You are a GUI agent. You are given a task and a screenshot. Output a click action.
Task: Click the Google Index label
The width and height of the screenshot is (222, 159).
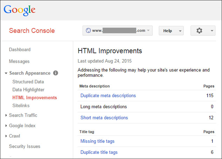[x=22, y=126]
